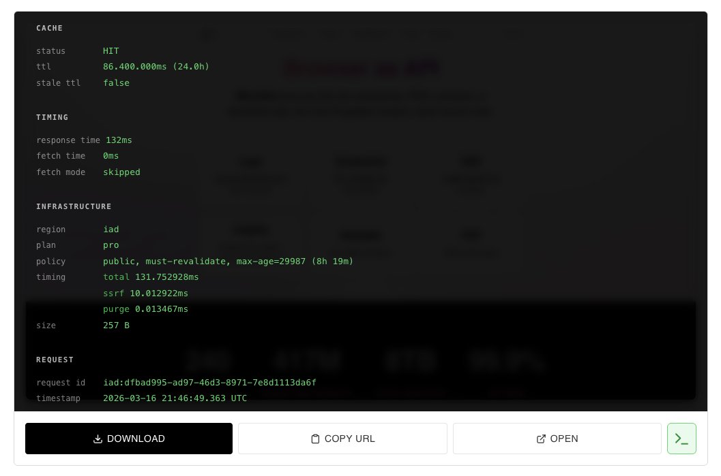Select the plan value pro
This screenshot has height=476, width=721.
(111, 245)
